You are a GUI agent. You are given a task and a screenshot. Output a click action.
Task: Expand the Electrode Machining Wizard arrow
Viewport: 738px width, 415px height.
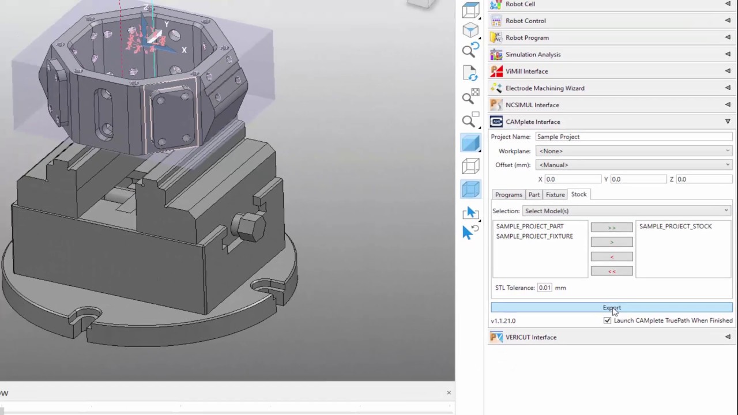click(x=728, y=88)
